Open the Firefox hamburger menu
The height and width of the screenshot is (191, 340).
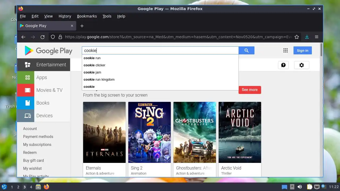(317, 37)
